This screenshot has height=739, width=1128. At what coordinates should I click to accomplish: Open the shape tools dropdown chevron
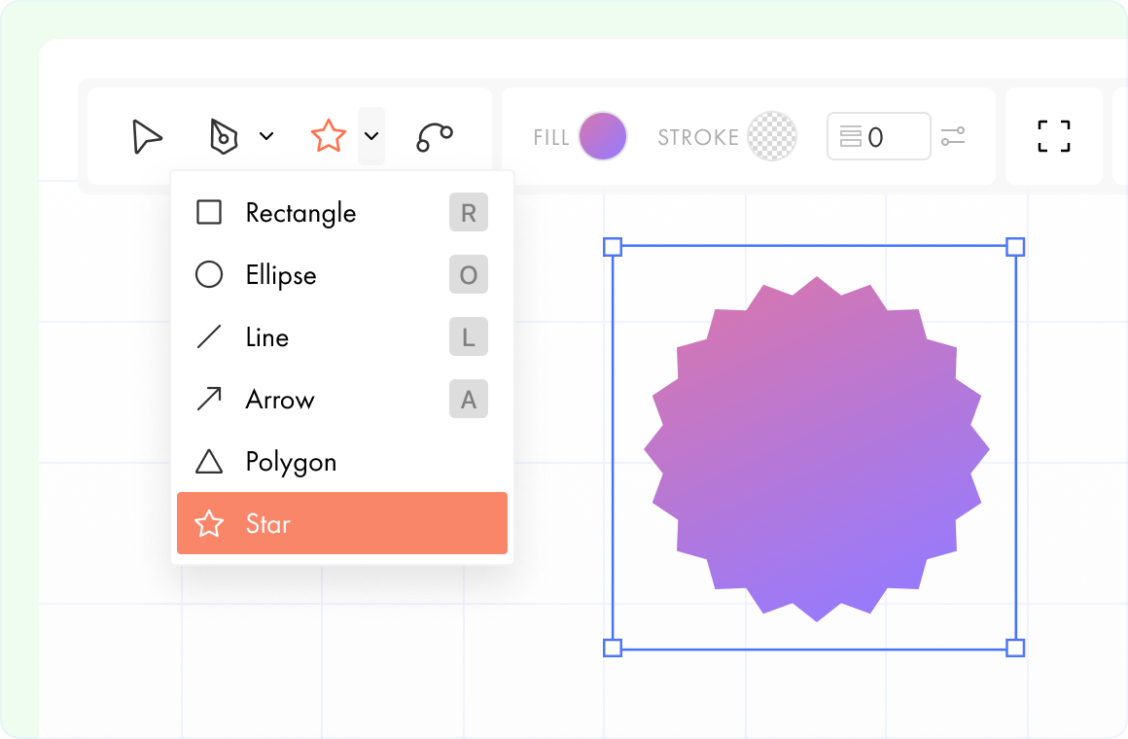[370, 136]
